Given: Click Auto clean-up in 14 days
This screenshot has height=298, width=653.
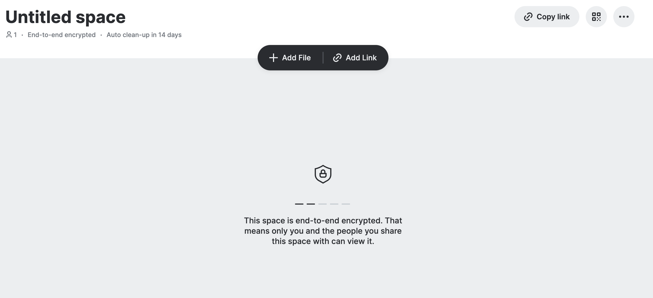Looking at the screenshot, I should coord(144,35).
